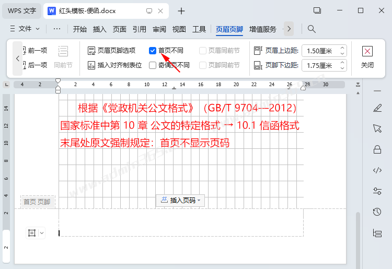Image resolution: width=392 pixels, height=269 pixels.
Task: Open 页眉页脚选项 settings
Action: coord(111,51)
